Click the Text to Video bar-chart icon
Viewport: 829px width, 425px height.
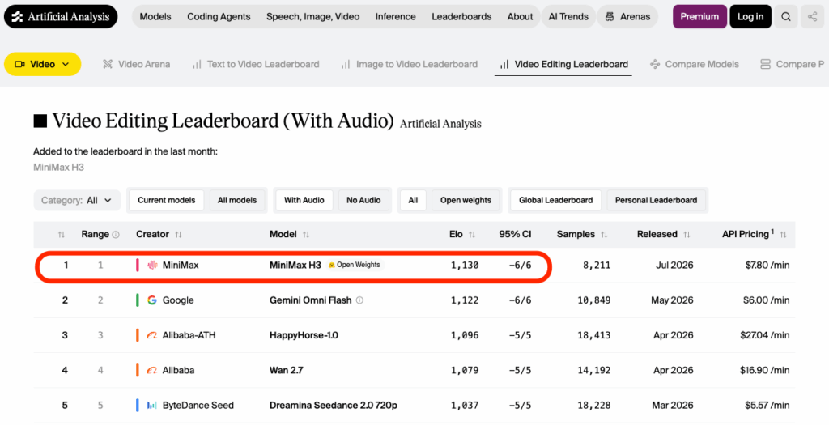point(197,64)
